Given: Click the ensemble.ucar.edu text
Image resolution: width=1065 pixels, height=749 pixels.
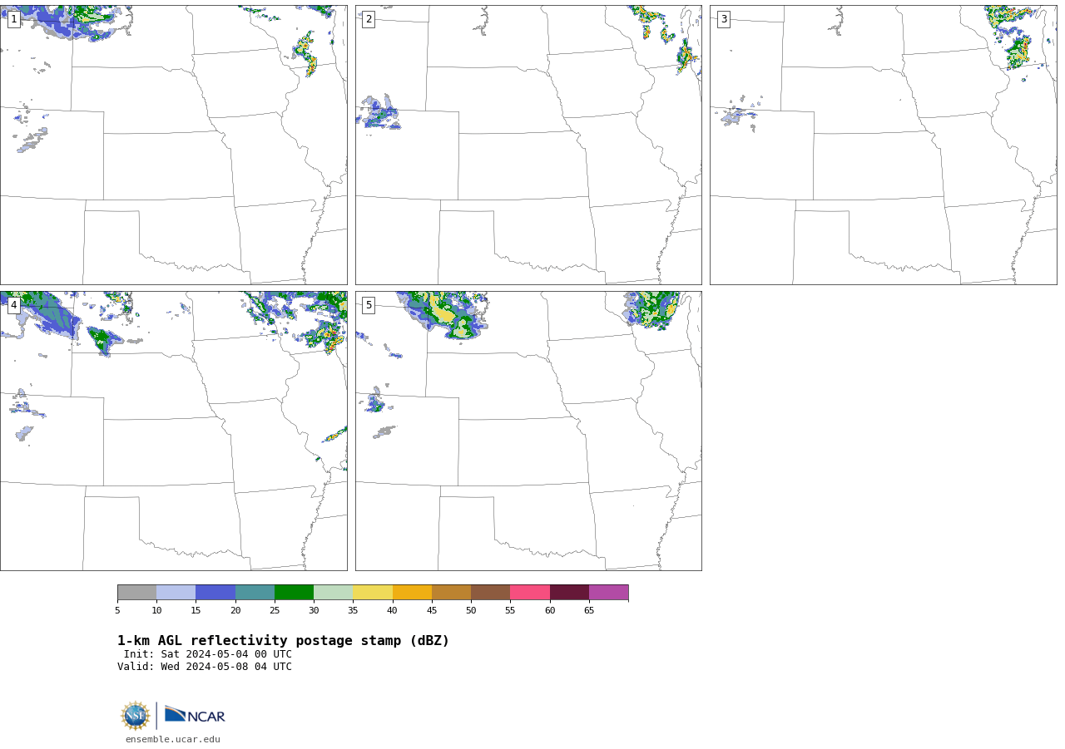Looking at the screenshot, I should pyautogui.click(x=173, y=739).
